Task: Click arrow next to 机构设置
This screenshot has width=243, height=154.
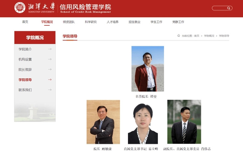Action: [x=50, y=59]
